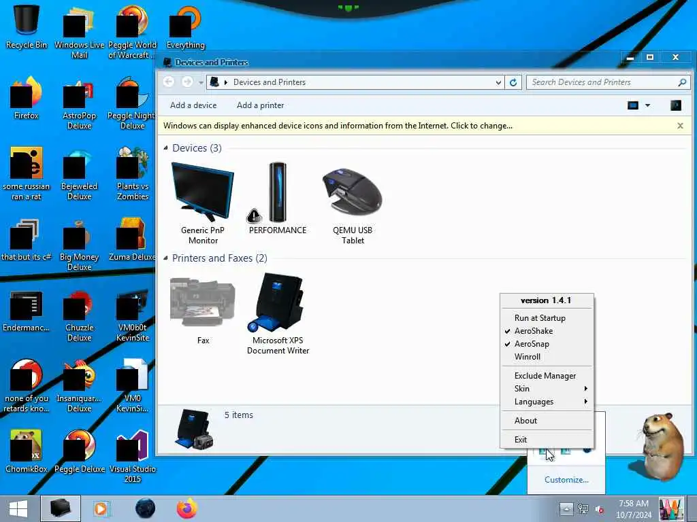Select the PERFORMANCE computer device
Image resolution: width=697 pixels, height=522 pixels.
click(278, 198)
